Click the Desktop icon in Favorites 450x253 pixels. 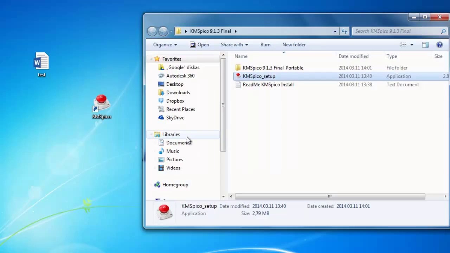click(161, 84)
